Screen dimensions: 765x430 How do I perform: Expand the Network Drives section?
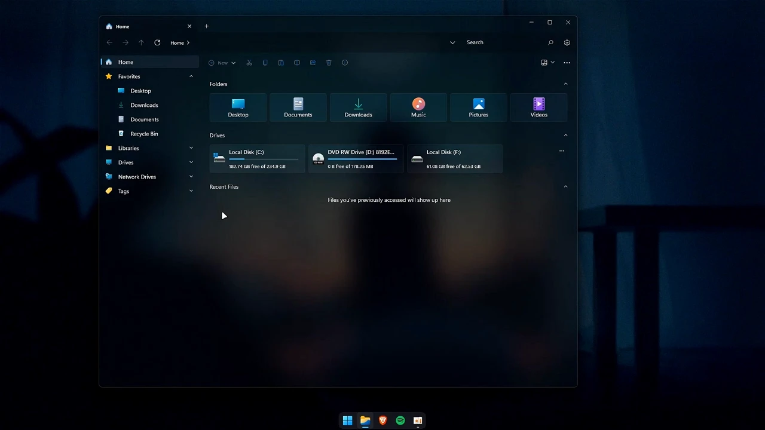[x=191, y=177]
